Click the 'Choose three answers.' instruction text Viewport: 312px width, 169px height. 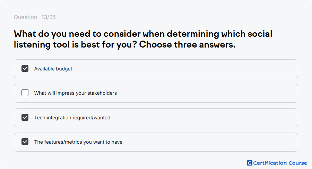point(187,45)
